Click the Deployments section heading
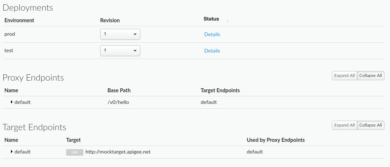The image size is (390, 167). pos(28,7)
